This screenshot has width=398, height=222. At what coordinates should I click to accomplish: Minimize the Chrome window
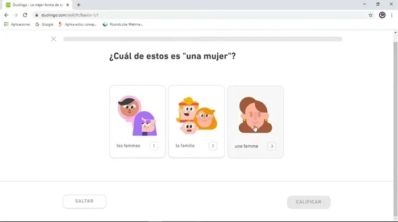364,5
